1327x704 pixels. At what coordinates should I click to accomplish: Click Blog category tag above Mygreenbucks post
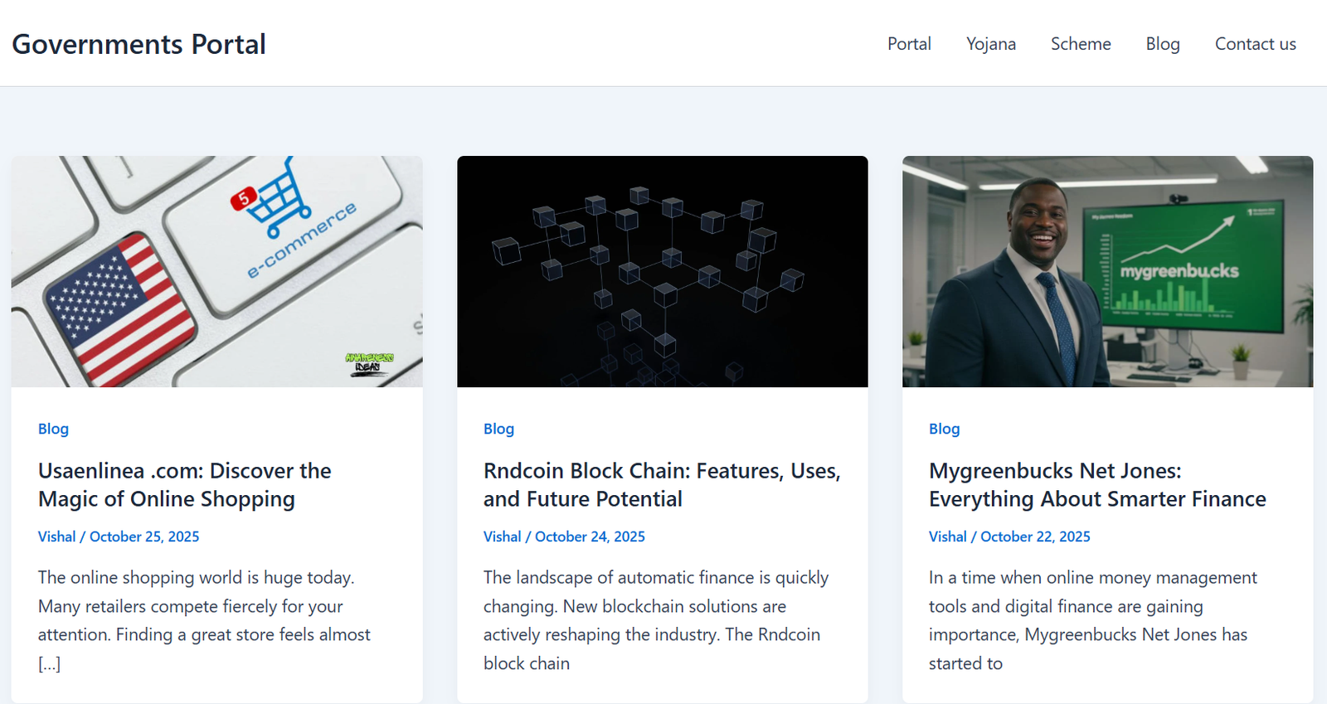click(944, 429)
